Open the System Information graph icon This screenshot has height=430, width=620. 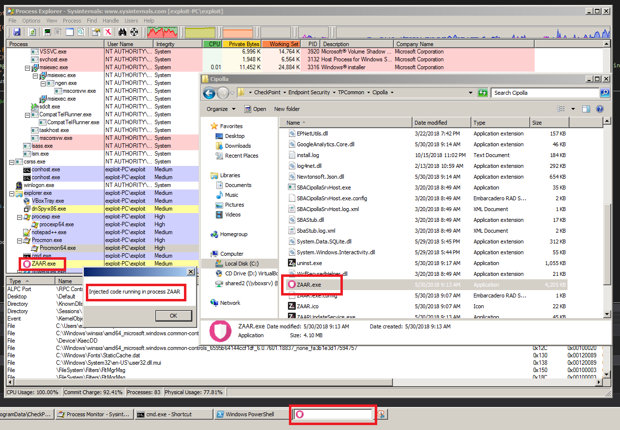coord(48,32)
